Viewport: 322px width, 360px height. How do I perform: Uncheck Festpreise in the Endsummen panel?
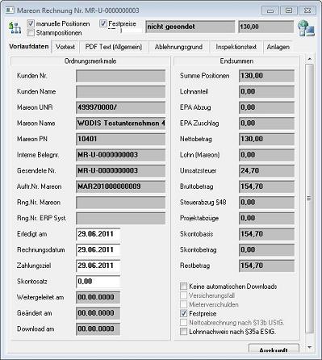[x=183, y=313]
